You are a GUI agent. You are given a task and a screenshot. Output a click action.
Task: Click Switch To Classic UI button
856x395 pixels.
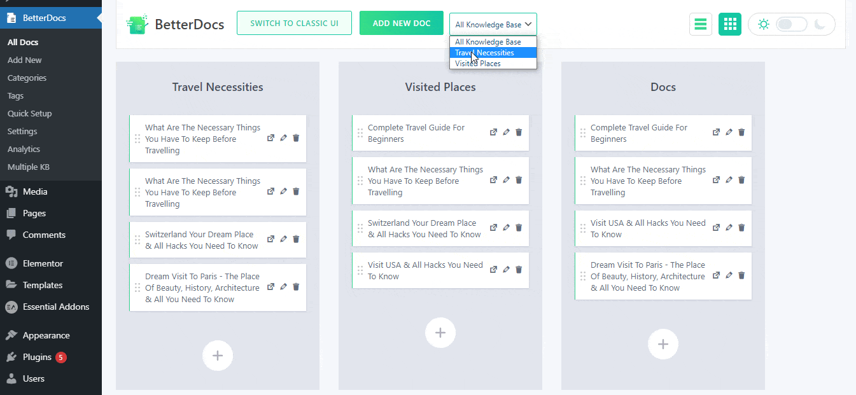pos(294,23)
